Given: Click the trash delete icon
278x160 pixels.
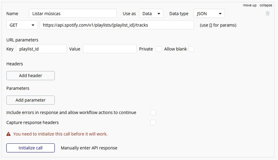Looking at the screenshot, I should pos(268,13).
